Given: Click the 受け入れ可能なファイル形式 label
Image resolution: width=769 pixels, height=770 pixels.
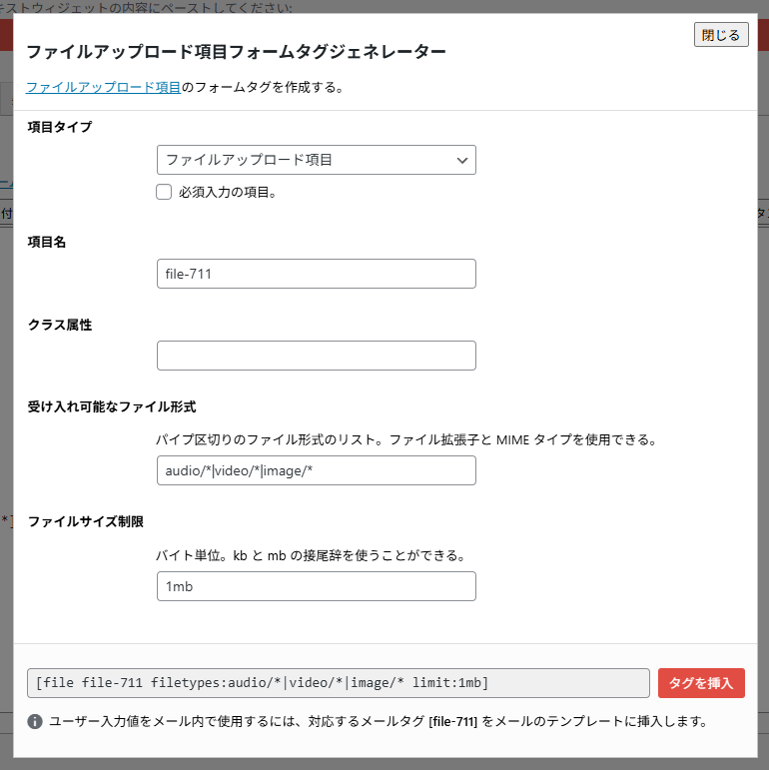Looking at the screenshot, I should 112,406.
